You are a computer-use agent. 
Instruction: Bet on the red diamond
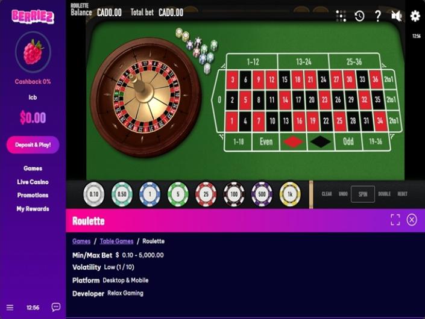point(293,141)
